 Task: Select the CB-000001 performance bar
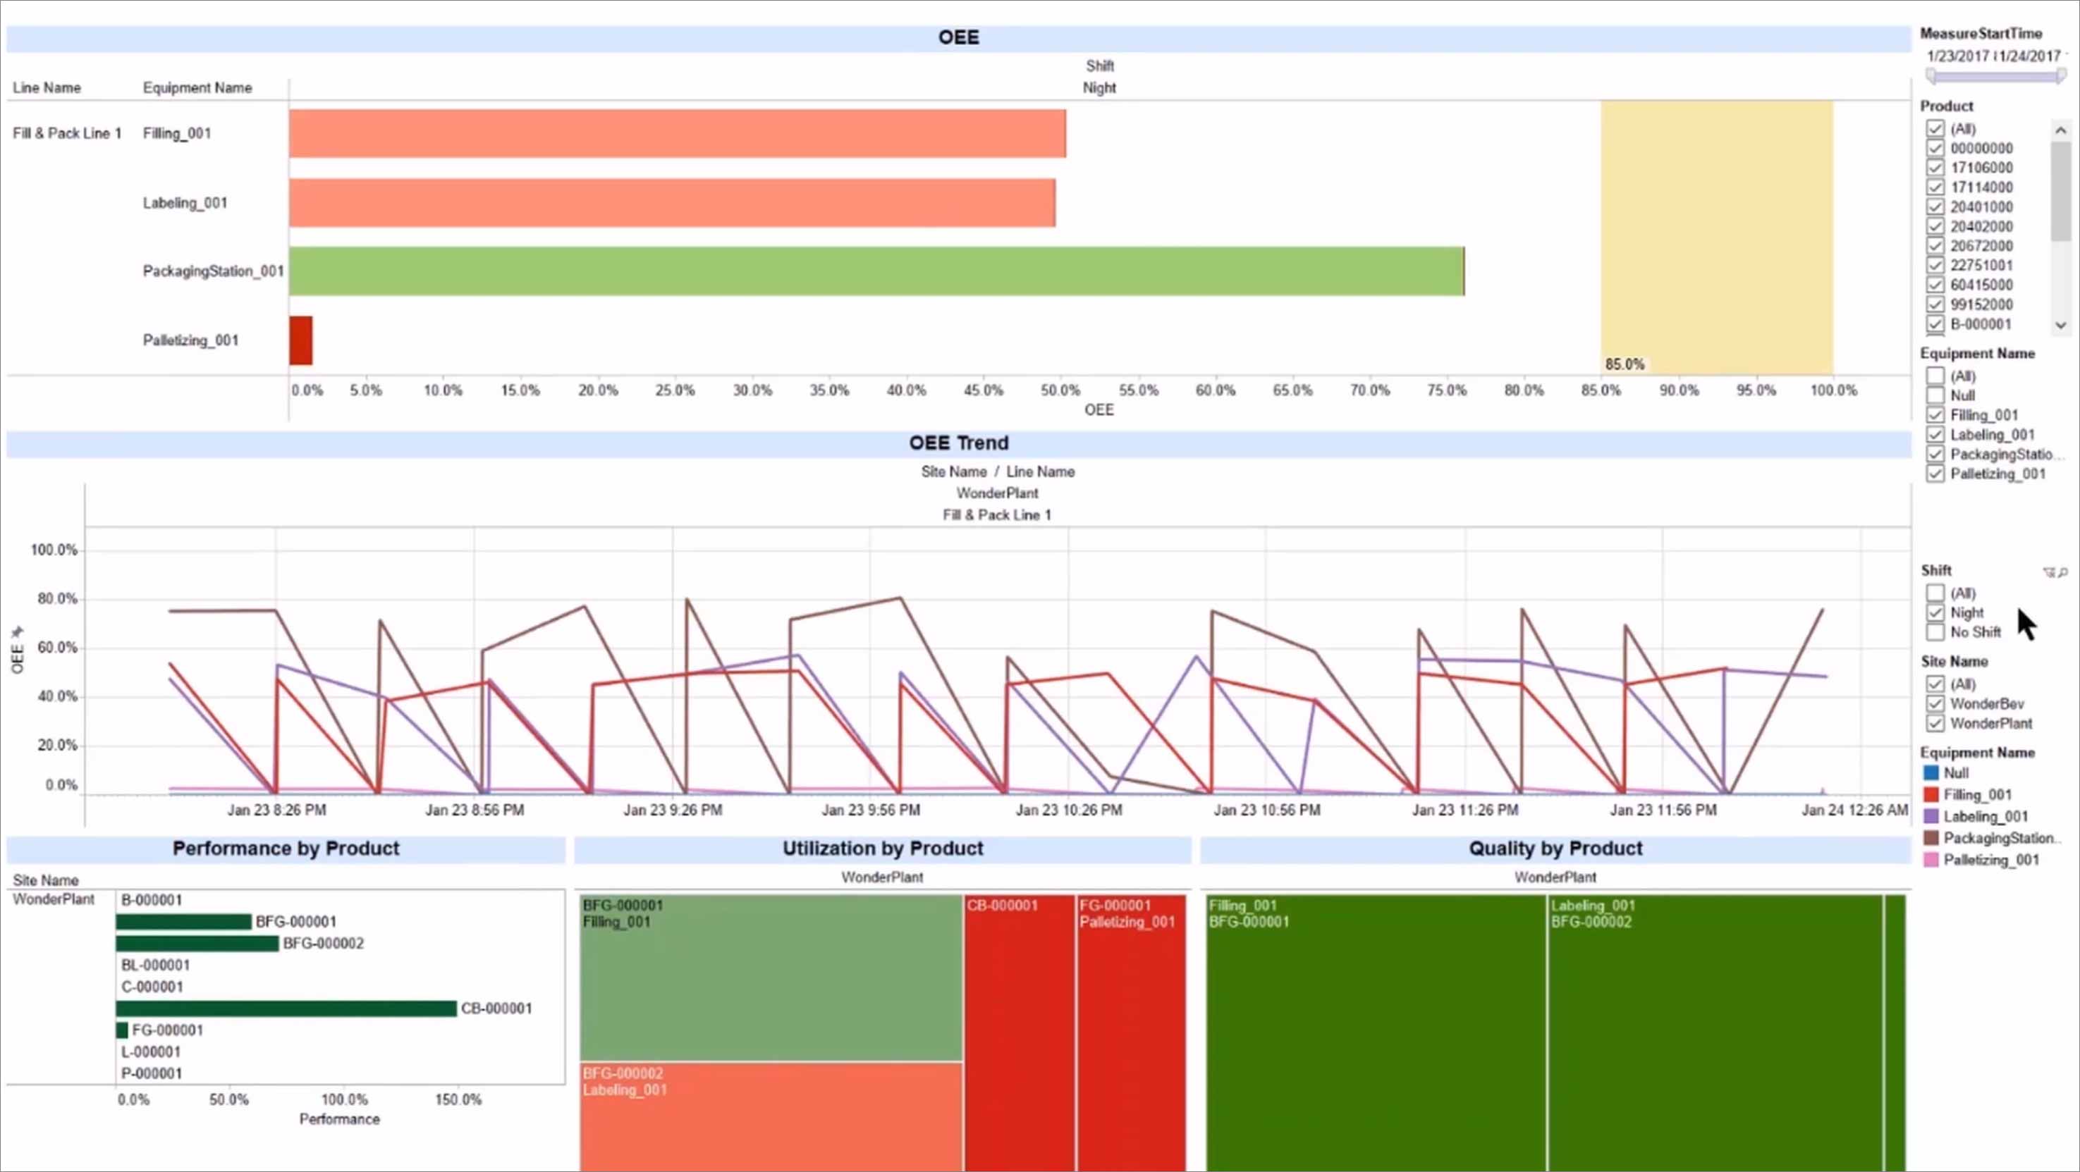286,1008
